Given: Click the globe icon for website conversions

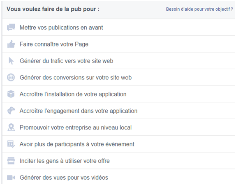Looking at the screenshot, I should [x=11, y=77].
